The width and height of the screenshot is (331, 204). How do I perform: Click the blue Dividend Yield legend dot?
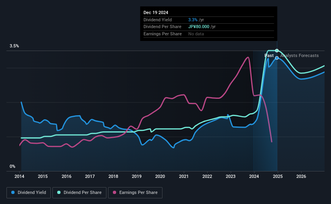click(x=13, y=192)
